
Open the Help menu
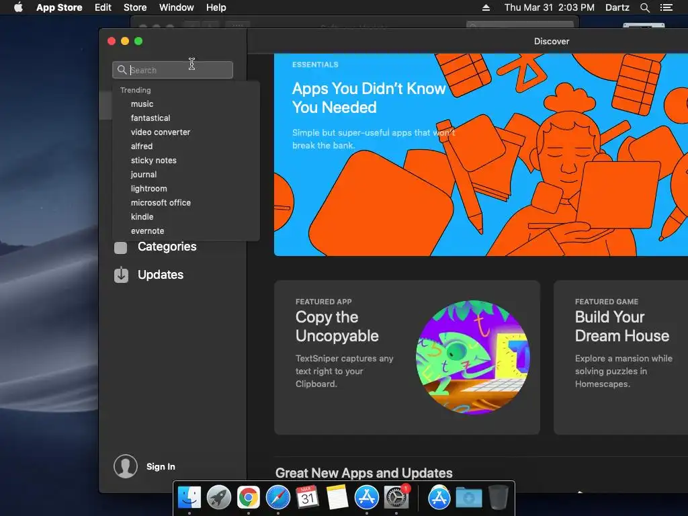(x=216, y=7)
